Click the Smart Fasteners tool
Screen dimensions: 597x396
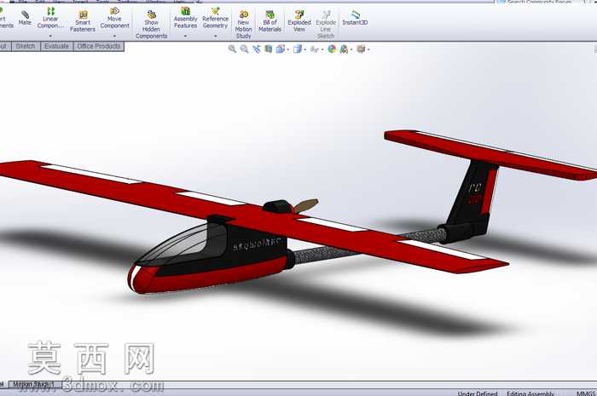coord(83,21)
